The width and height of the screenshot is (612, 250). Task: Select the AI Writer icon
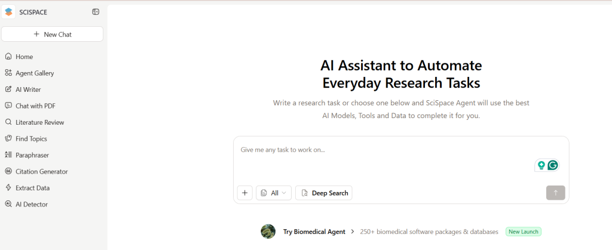pos(8,89)
